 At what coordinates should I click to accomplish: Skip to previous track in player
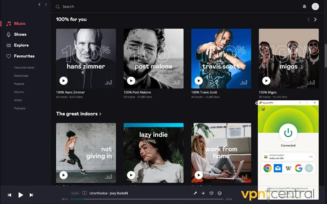click(x=9, y=195)
